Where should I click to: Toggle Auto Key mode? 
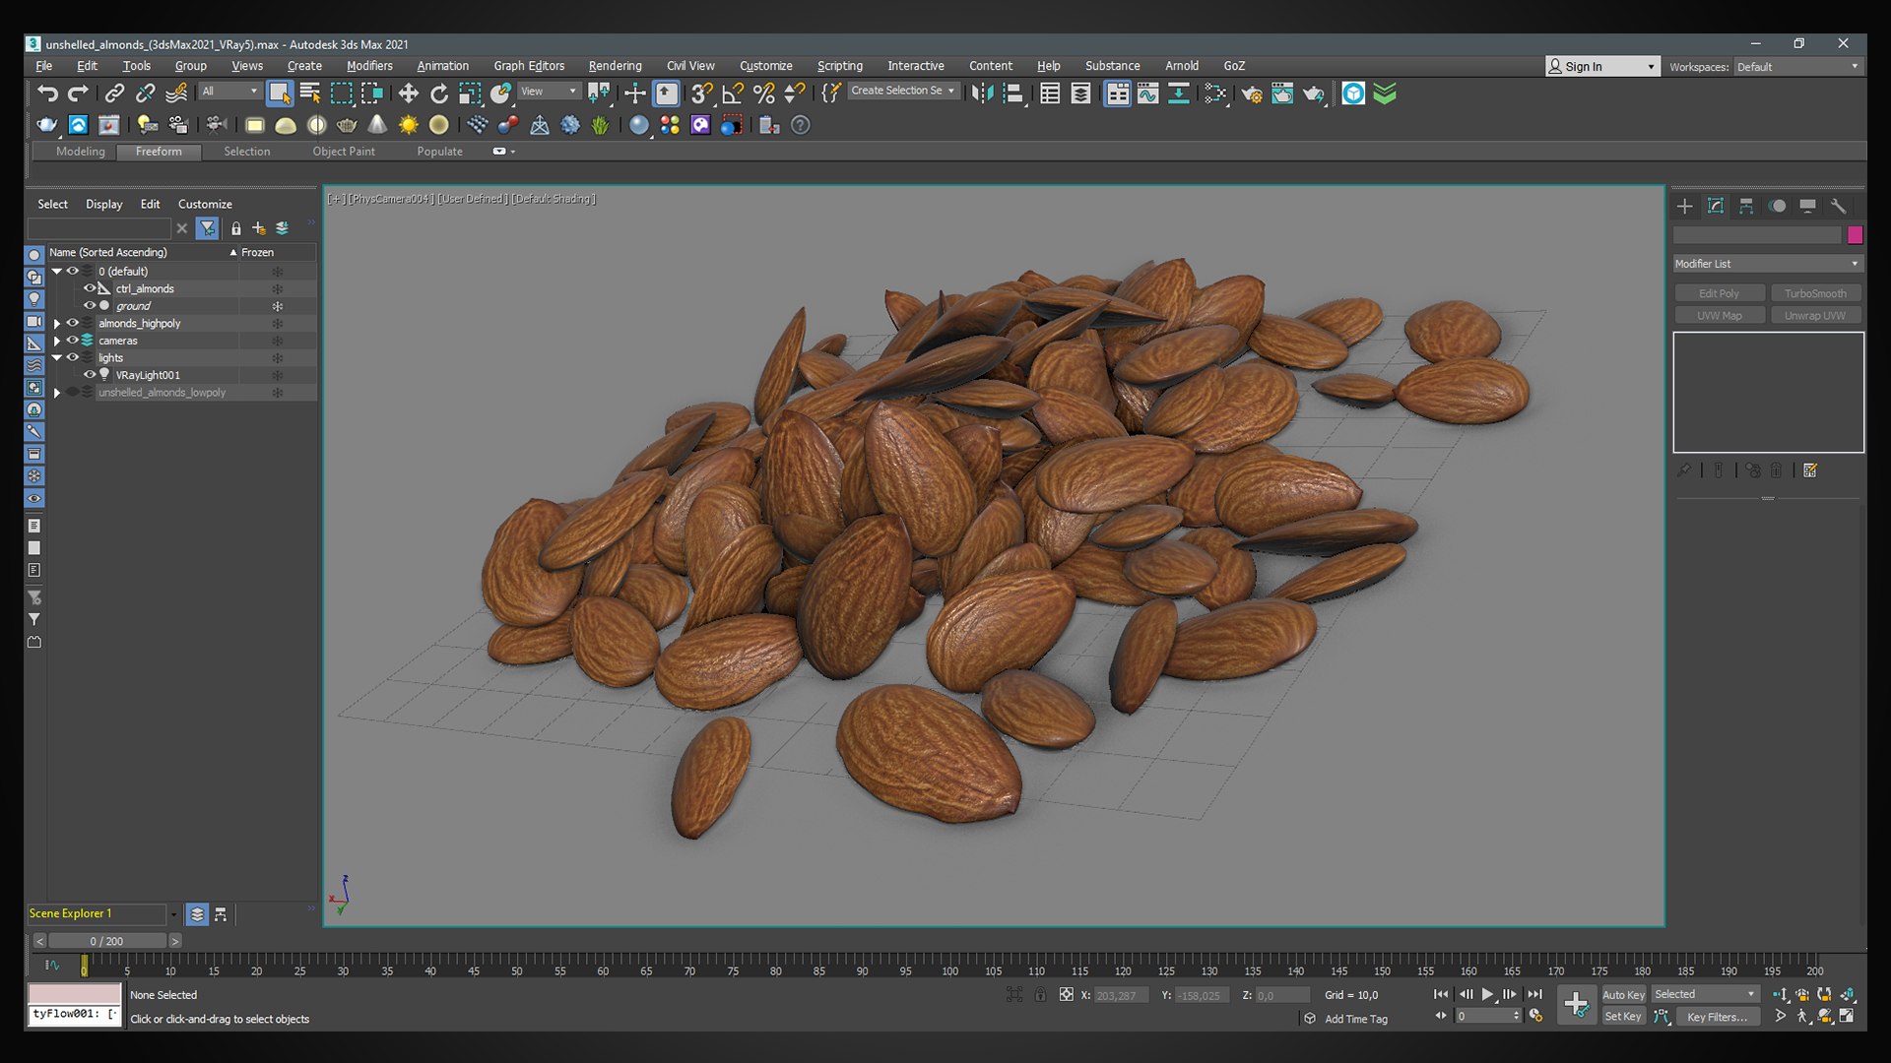tap(1623, 995)
